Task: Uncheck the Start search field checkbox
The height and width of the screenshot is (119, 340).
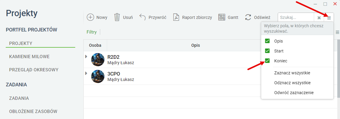Action: [267, 51]
